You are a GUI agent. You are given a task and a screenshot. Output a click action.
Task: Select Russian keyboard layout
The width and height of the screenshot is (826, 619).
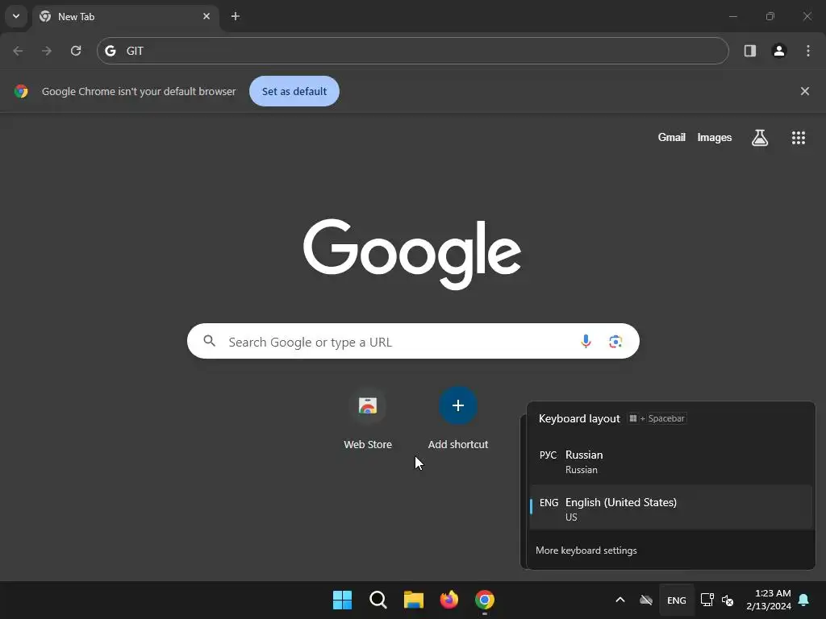pyautogui.click(x=670, y=461)
